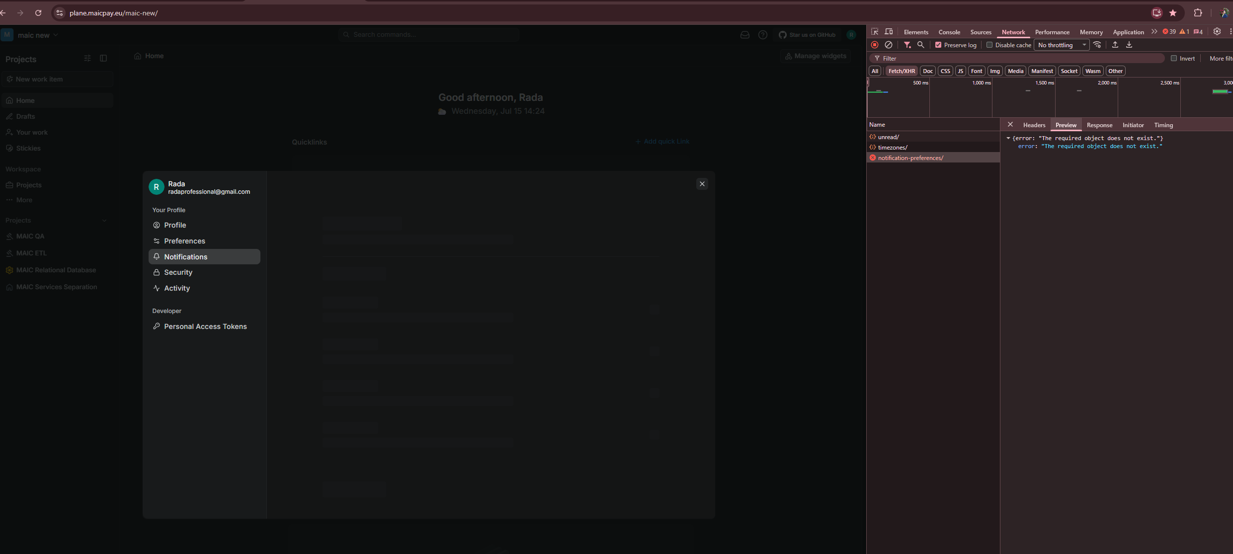
Task: Click the site information icon in address bar
Action: [x=60, y=13]
